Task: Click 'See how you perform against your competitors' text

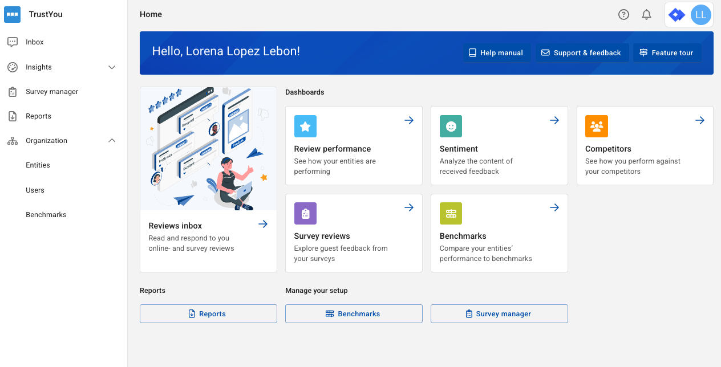Action: coord(633,166)
